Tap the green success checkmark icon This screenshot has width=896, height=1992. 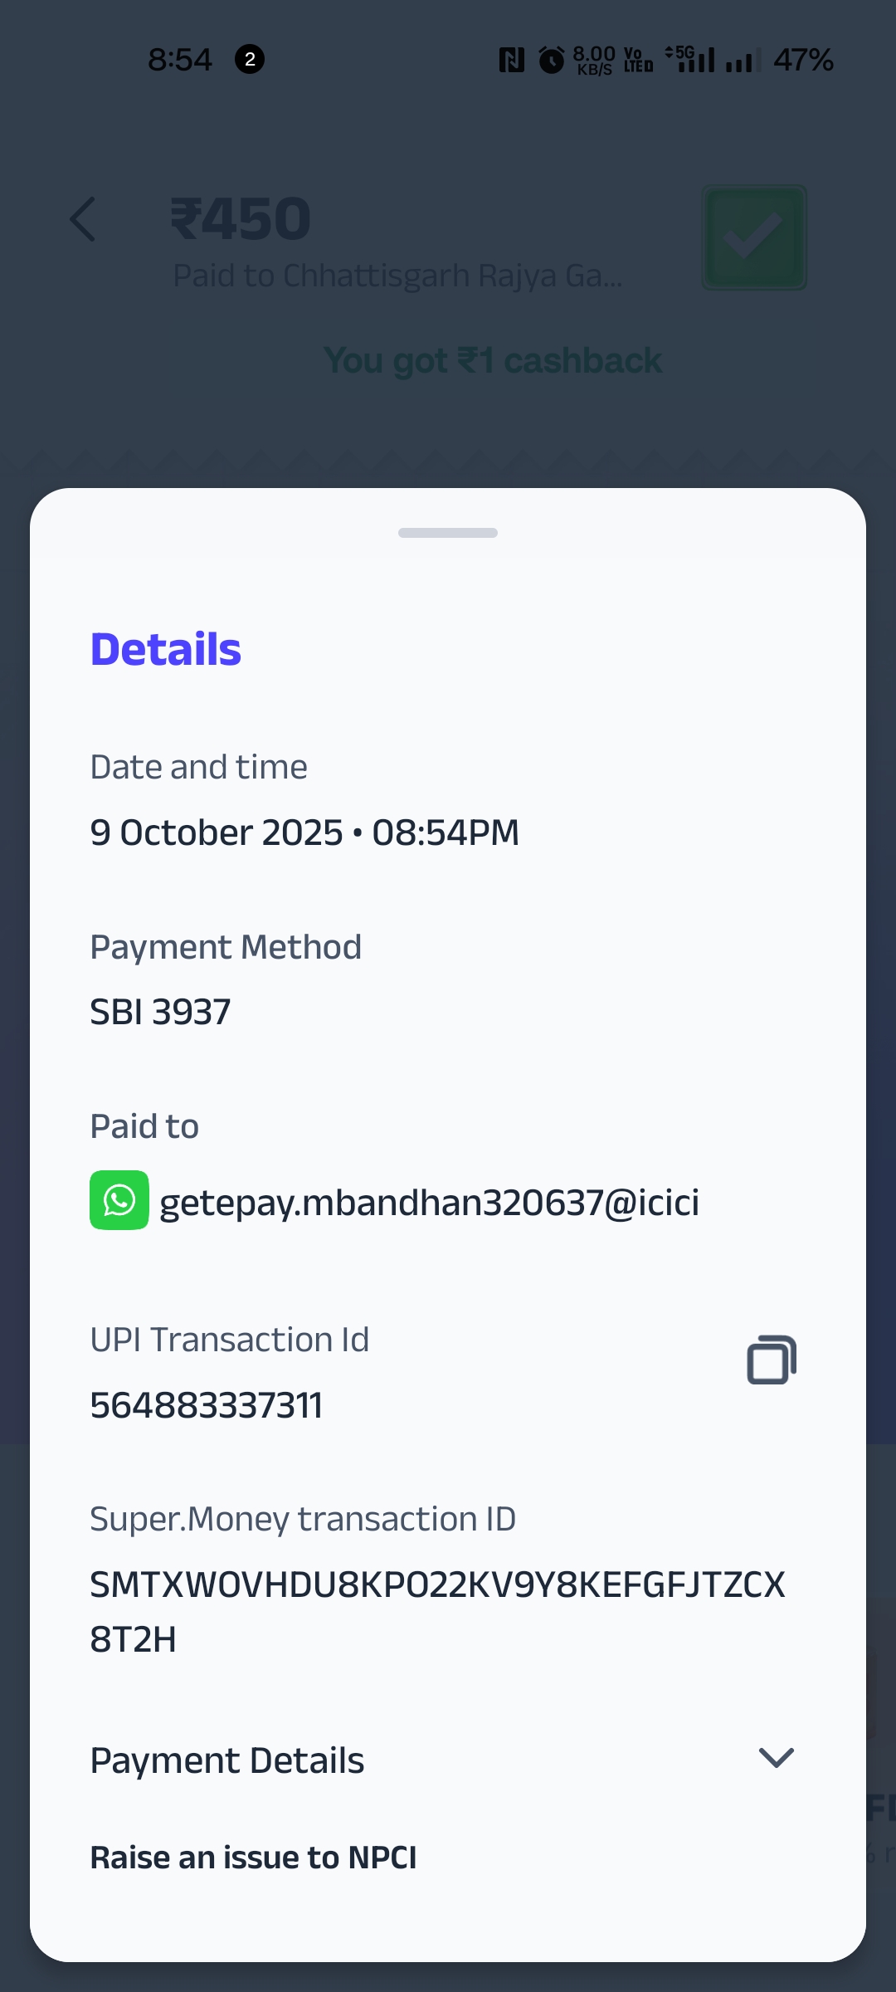click(x=754, y=237)
